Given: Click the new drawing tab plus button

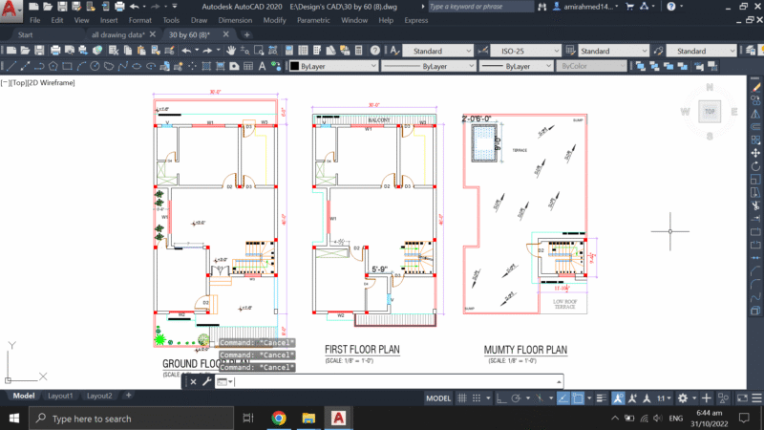Looking at the screenshot, I should point(247,34).
